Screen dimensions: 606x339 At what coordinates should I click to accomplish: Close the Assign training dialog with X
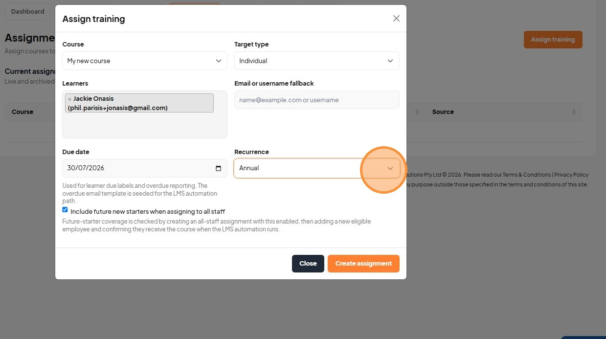click(396, 19)
